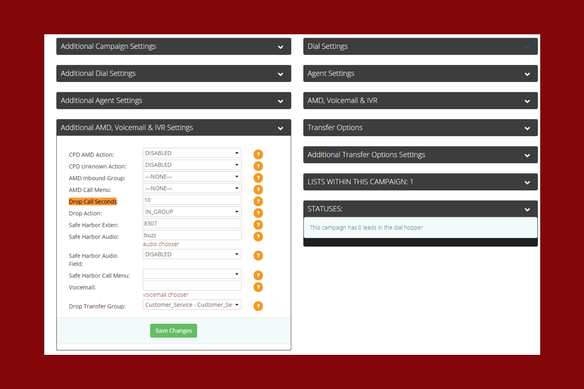This screenshot has height=389, width=584.
Task: Open the CPD AMD Action dropdown
Action: point(192,153)
